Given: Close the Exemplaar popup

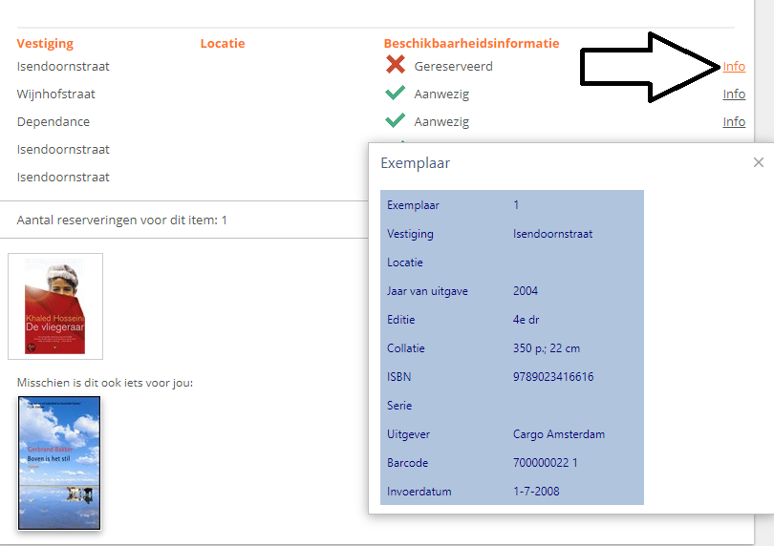Looking at the screenshot, I should click(759, 163).
